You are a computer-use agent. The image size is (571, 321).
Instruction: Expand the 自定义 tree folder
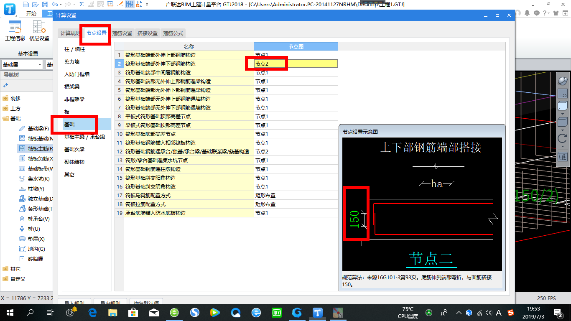(5, 279)
